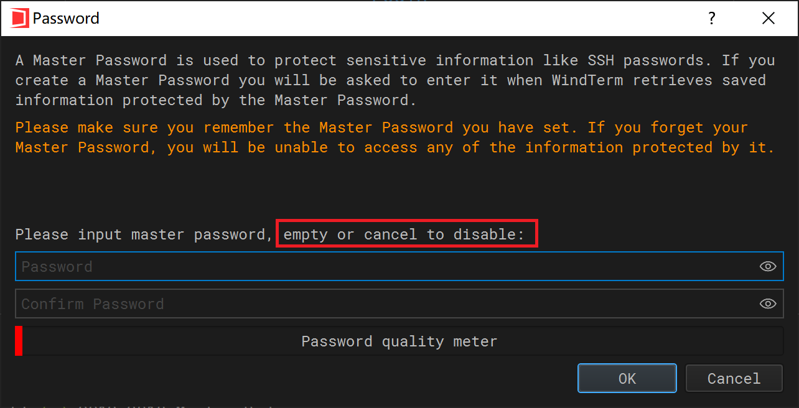Click the WindTerm logo in the title bar

click(19, 18)
